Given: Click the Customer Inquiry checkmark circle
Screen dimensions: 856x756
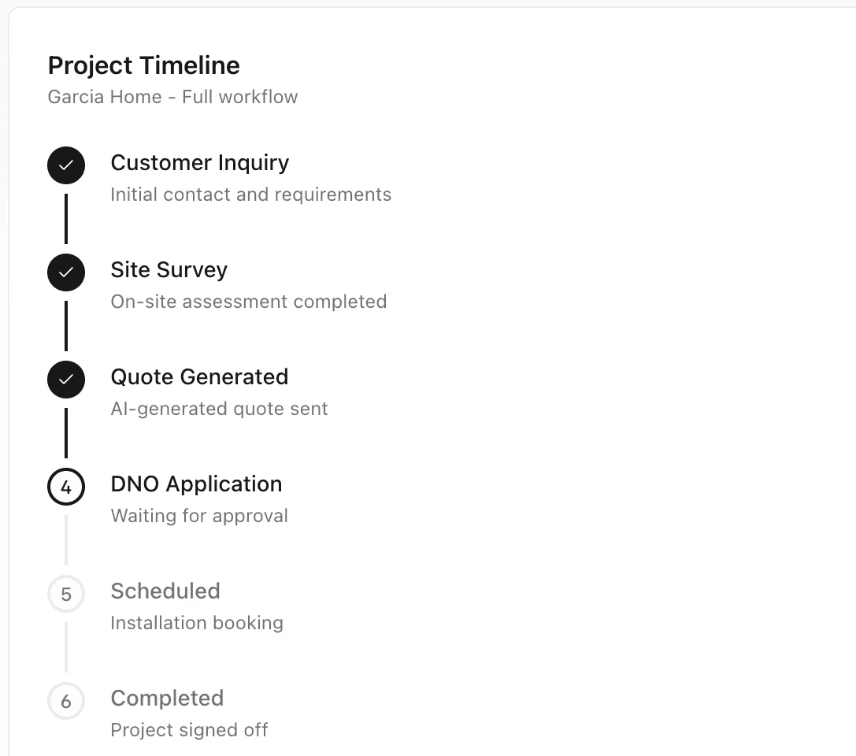Looking at the screenshot, I should (66, 165).
